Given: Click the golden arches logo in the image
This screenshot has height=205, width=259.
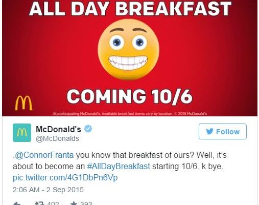Looking at the screenshot, I should click(23, 103).
